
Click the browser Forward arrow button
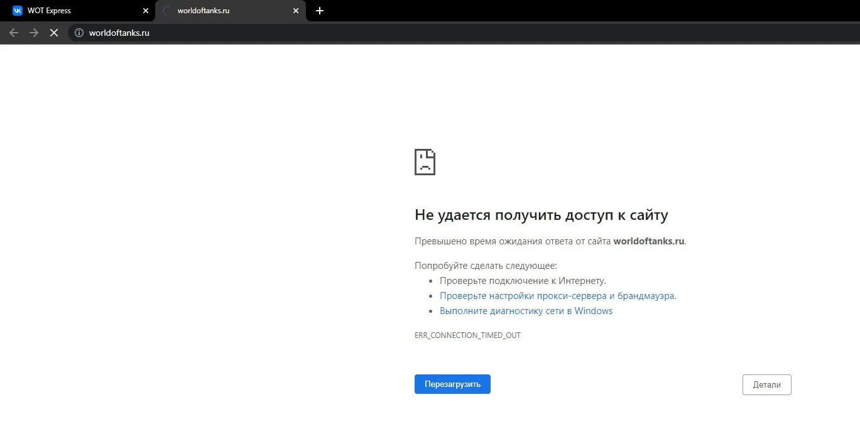[x=34, y=33]
